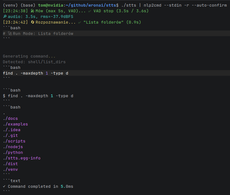Select the ./stts.egg-info entry
Viewport: 230px width, 195px height.
pos(22,158)
